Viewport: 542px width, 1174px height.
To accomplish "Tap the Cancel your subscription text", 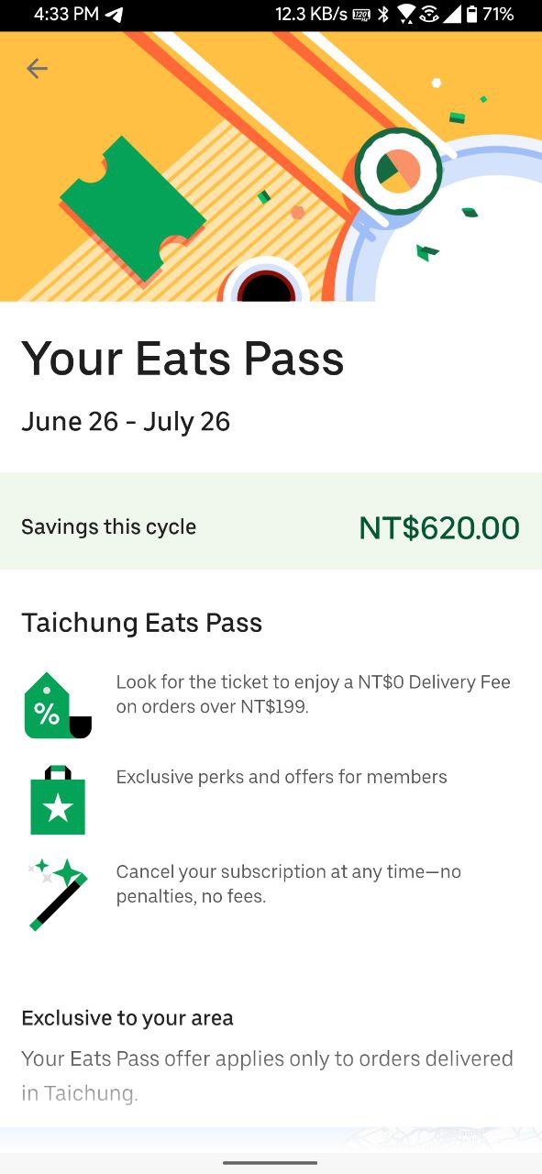I will pyautogui.click(x=288, y=883).
